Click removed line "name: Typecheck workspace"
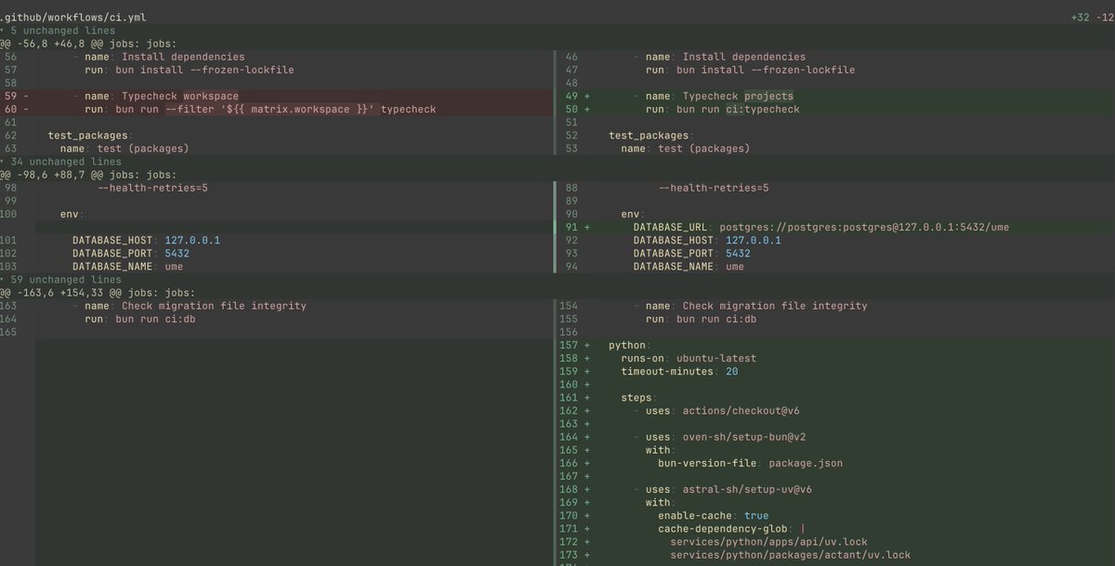The height and width of the screenshot is (566, 1115). point(162,96)
